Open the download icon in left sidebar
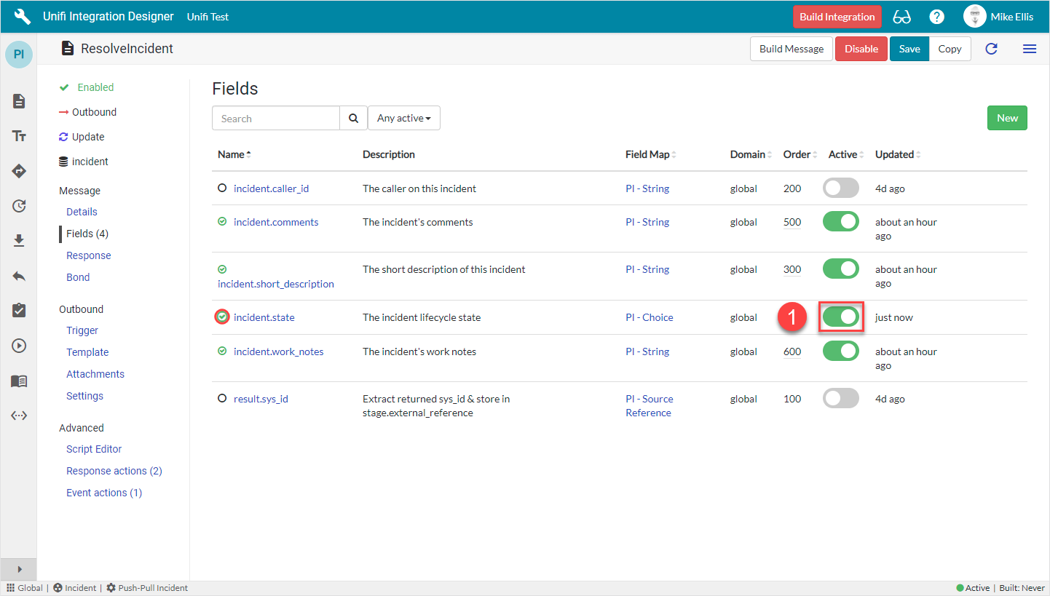This screenshot has width=1050, height=596. click(19, 241)
